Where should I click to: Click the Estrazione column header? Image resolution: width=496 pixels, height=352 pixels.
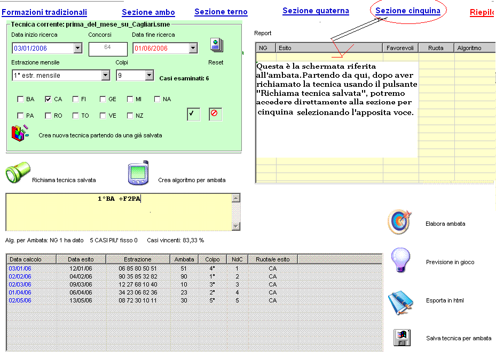[x=138, y=259]
